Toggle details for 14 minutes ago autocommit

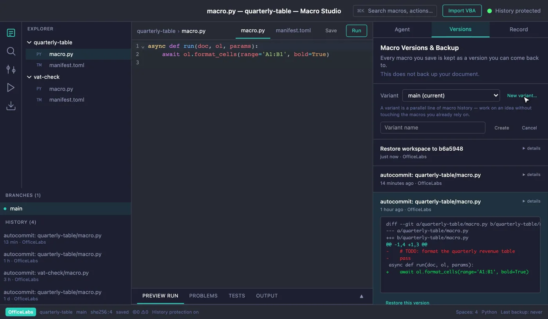[531, 175]
